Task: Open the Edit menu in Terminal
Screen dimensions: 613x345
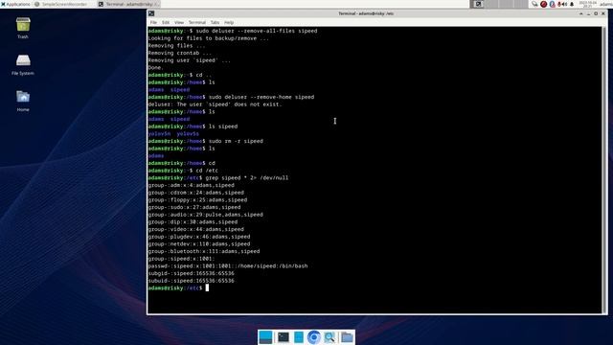Action: coord(166,22)
